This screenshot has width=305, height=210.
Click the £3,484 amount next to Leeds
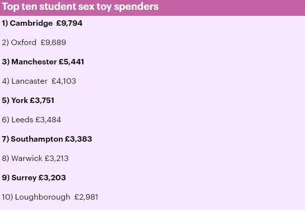(x=48, y=120)
